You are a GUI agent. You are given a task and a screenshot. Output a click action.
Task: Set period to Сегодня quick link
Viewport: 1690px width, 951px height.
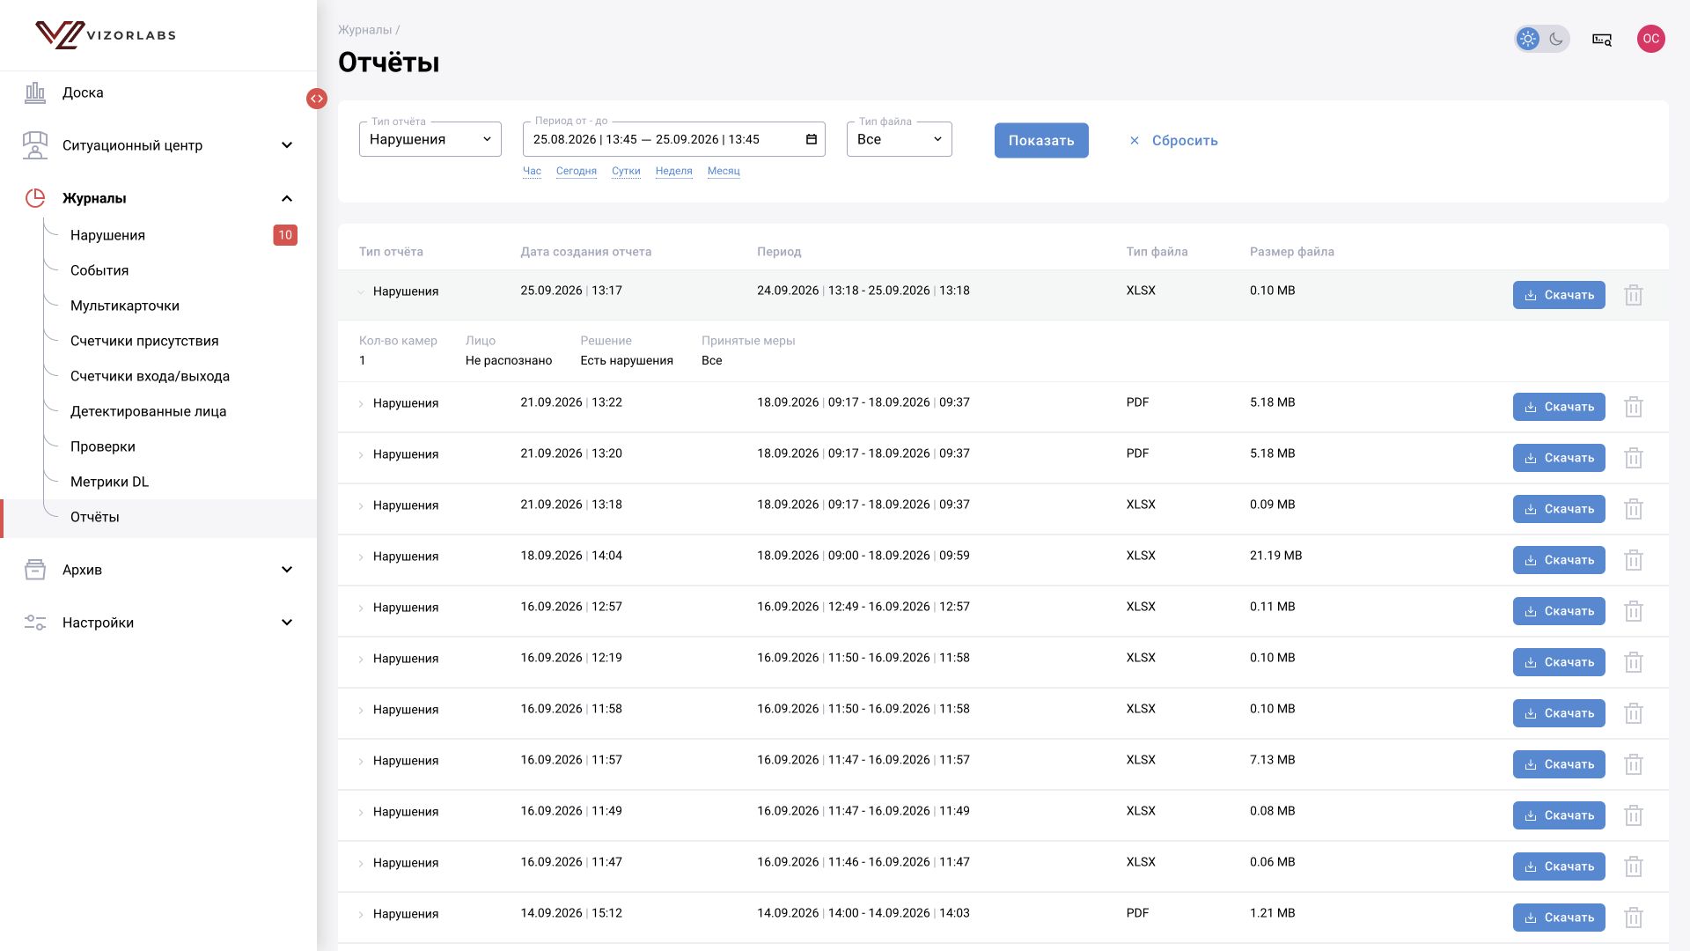coord(577,171)
